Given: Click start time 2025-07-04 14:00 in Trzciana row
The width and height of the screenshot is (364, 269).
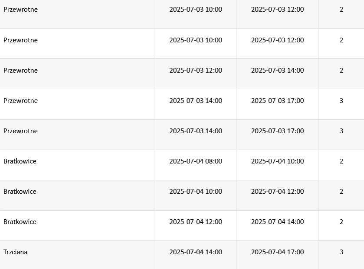Looking at the screenshot, I should coord(195,252).
